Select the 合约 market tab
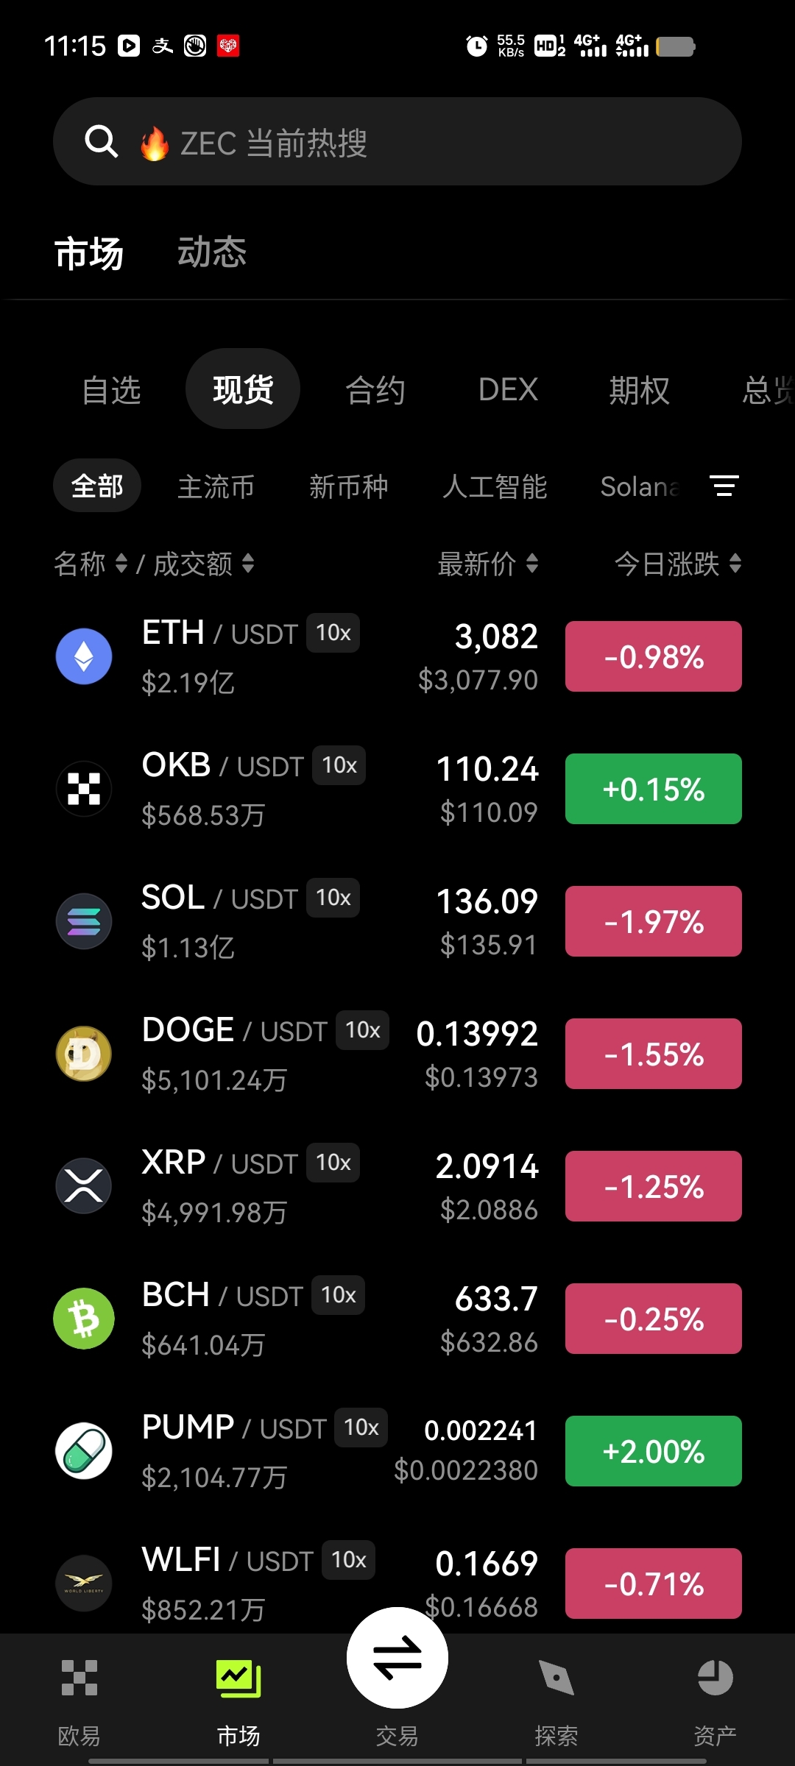Screen dimensions: 795x1766 click(x=375, y=389)
